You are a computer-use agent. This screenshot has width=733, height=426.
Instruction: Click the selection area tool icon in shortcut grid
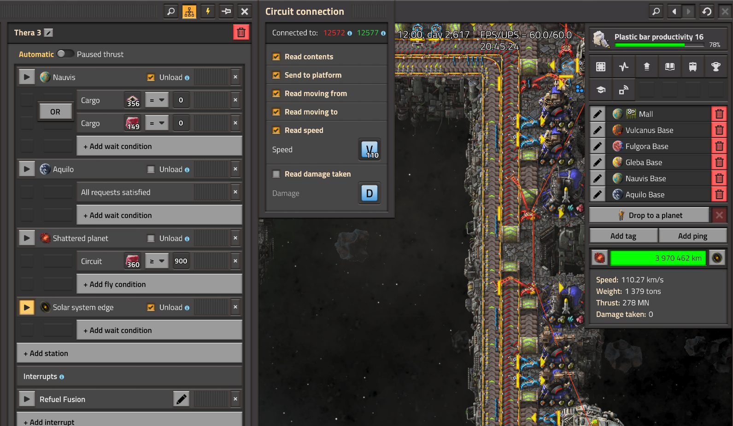coord(601,67)
